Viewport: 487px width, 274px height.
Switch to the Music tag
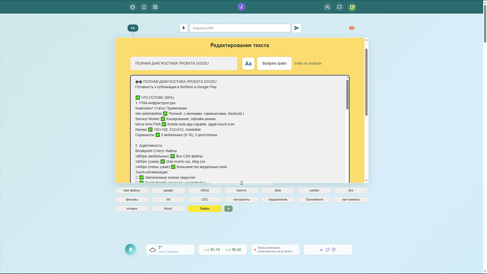click(x=168, y=209)
